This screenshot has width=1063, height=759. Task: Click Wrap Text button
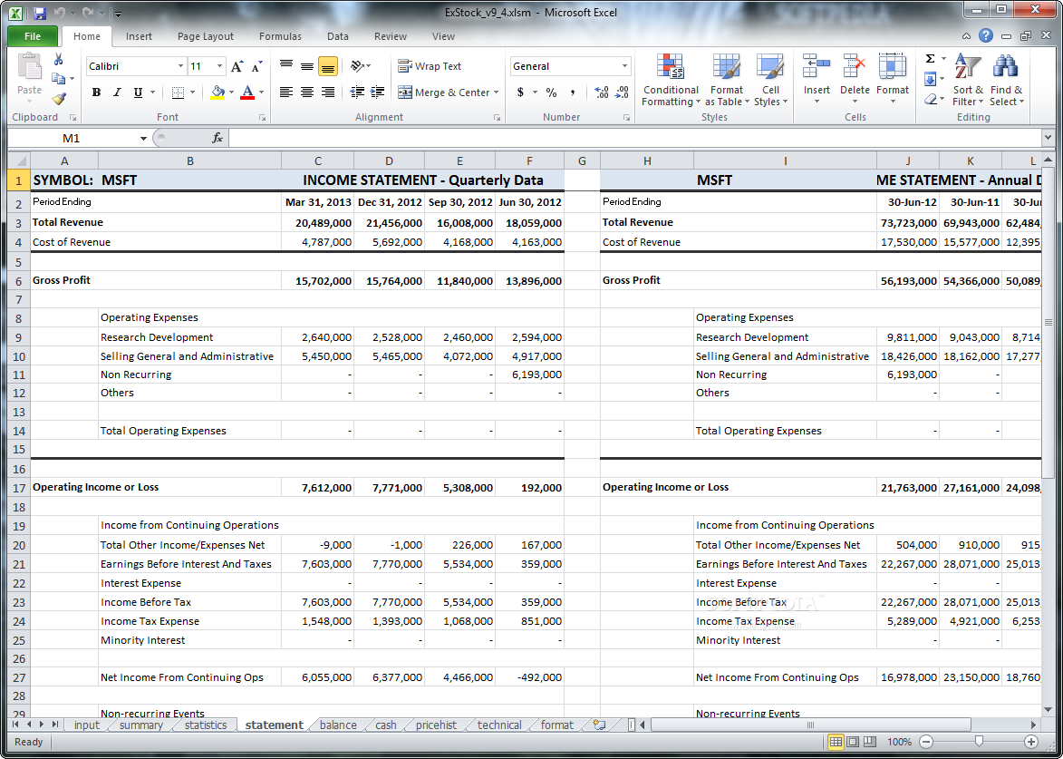click(x=430, y=66)
